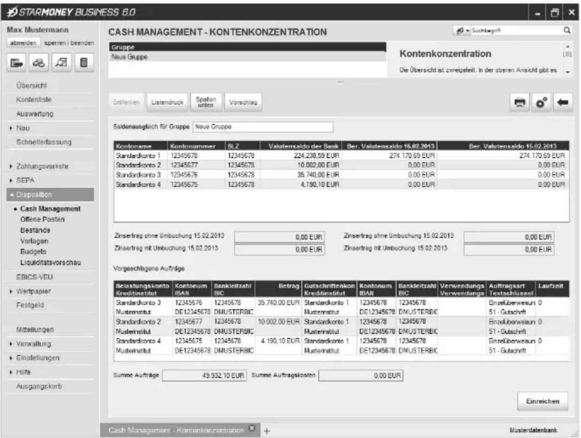Open Festgeld in the sidebar
Image resolution: width=581 pixels, height=438 pixels.
tap(30, 305)
